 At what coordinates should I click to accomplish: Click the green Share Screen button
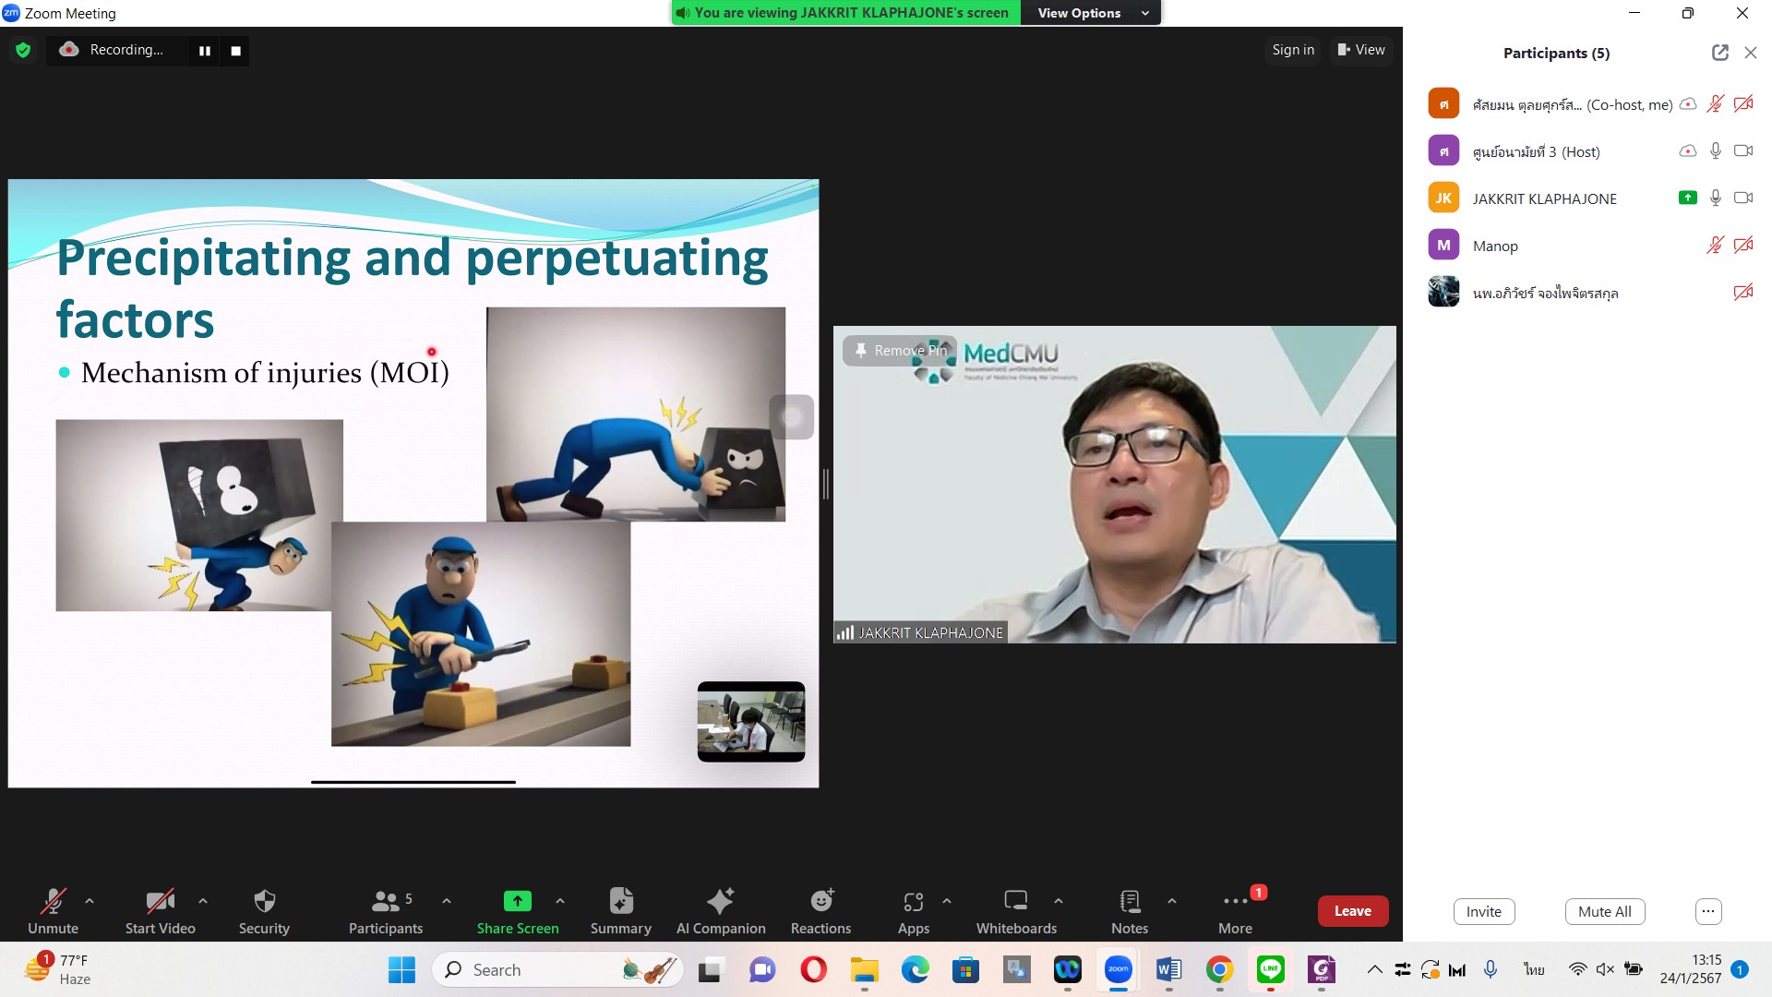coord(518,910)
